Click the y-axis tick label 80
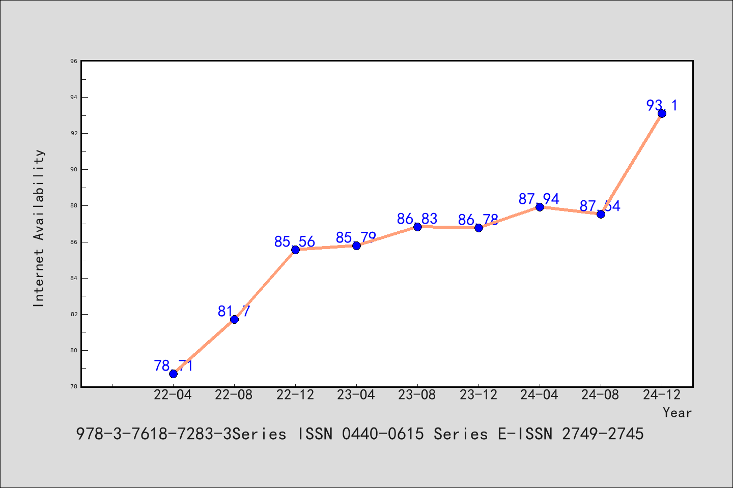 (x=74, y=350)
